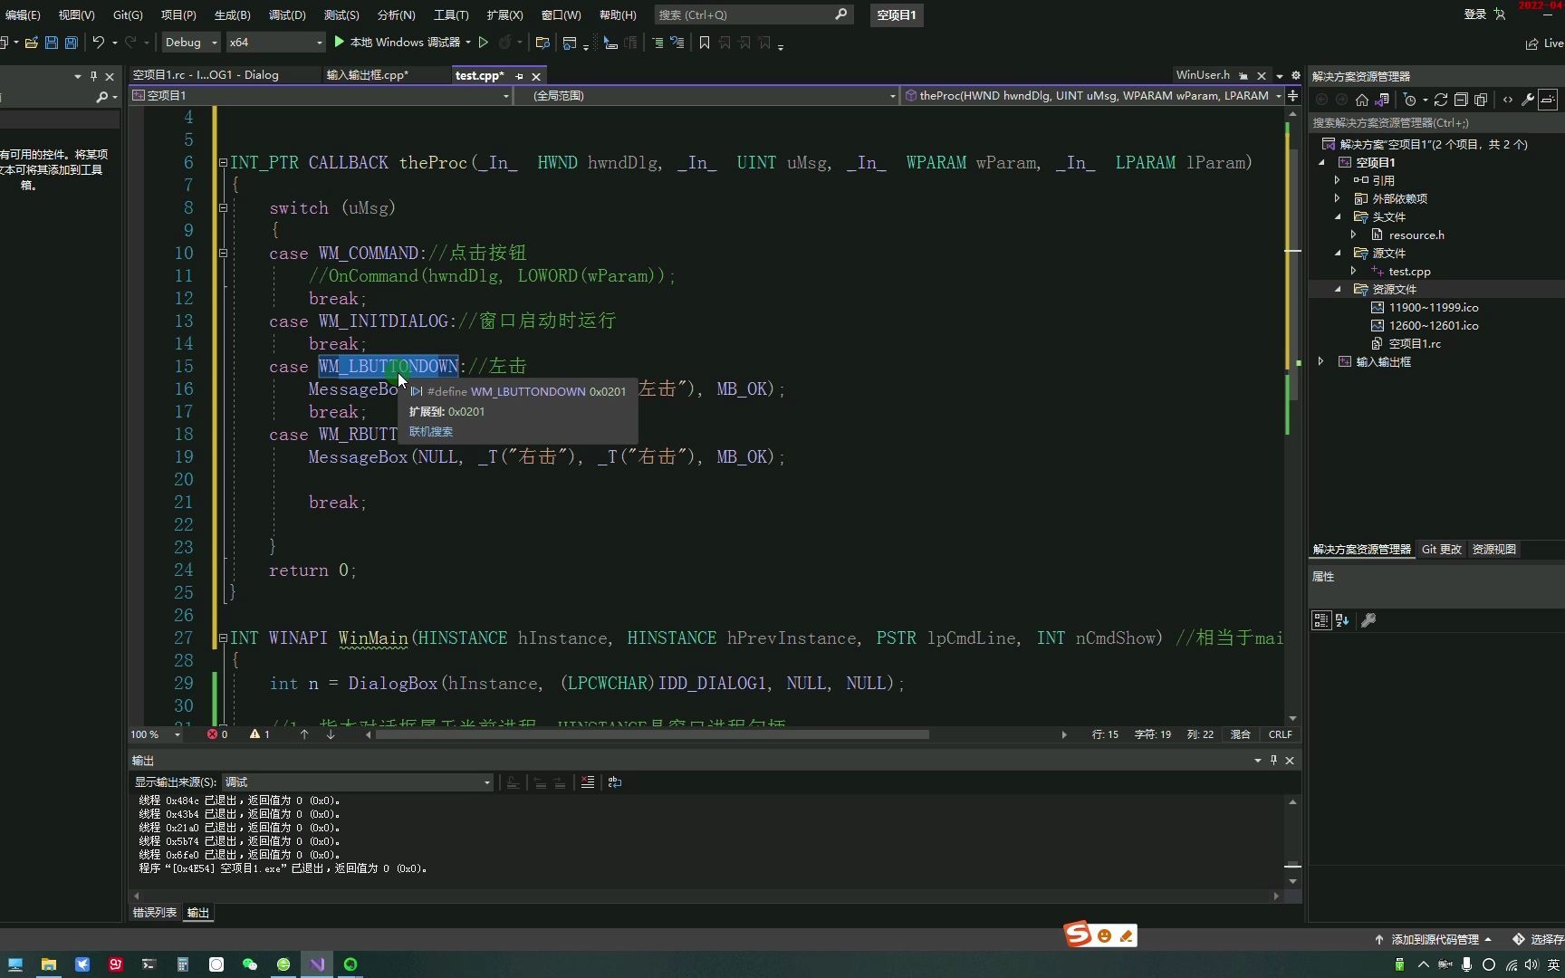Pin the test.cpp tab

519,76
